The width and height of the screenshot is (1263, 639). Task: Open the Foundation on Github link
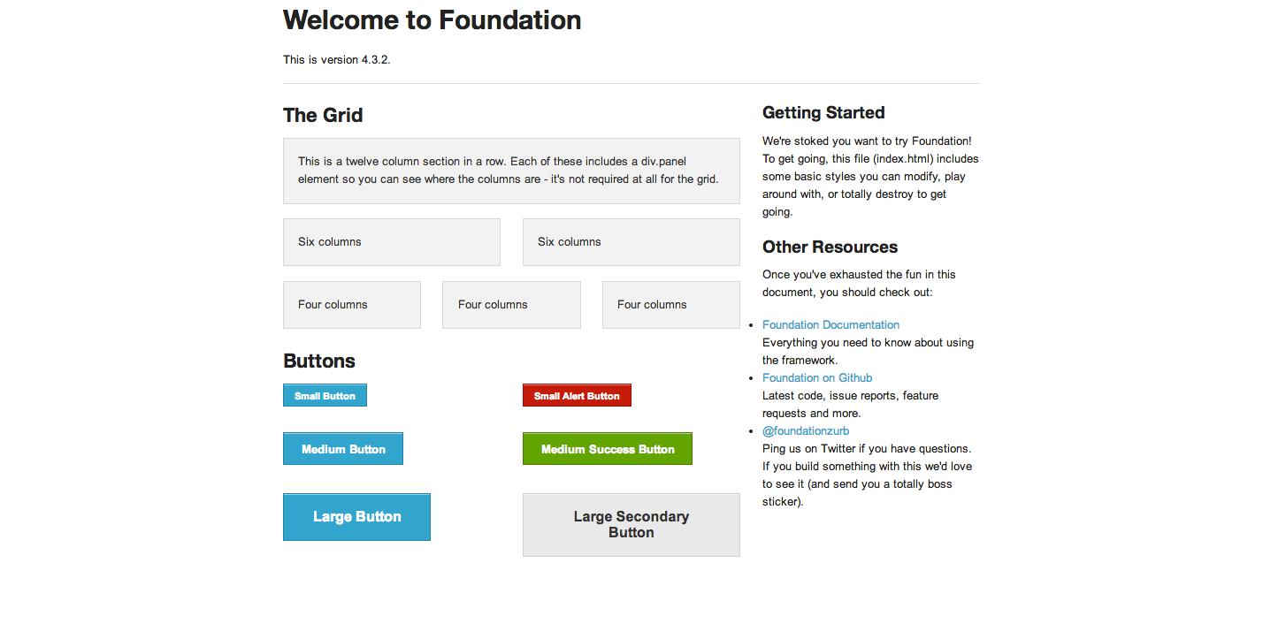816,377
